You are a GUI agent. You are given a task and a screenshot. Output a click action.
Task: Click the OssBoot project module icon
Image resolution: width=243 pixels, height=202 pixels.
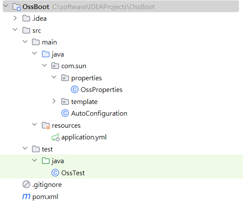pos(16,7)
